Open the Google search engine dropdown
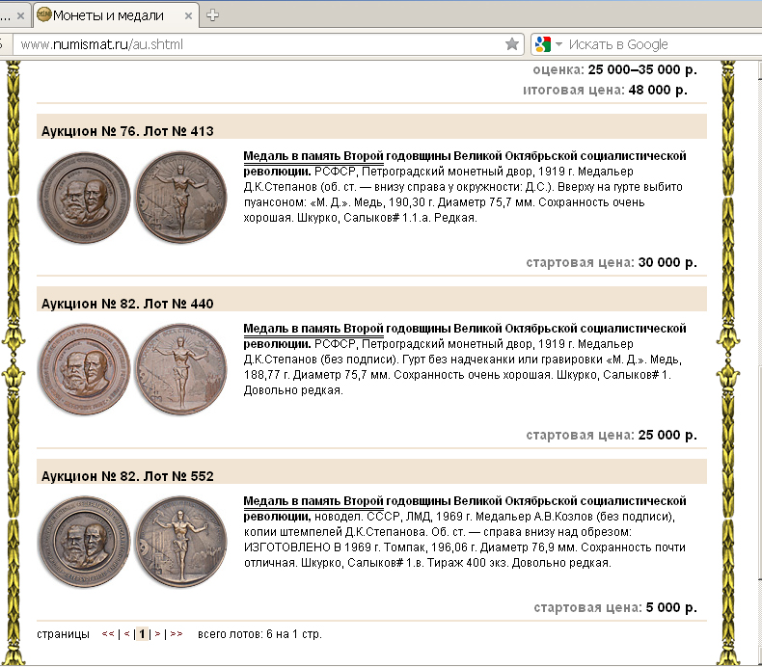Viewport: 762px width, 667px height. click(558, 44)
